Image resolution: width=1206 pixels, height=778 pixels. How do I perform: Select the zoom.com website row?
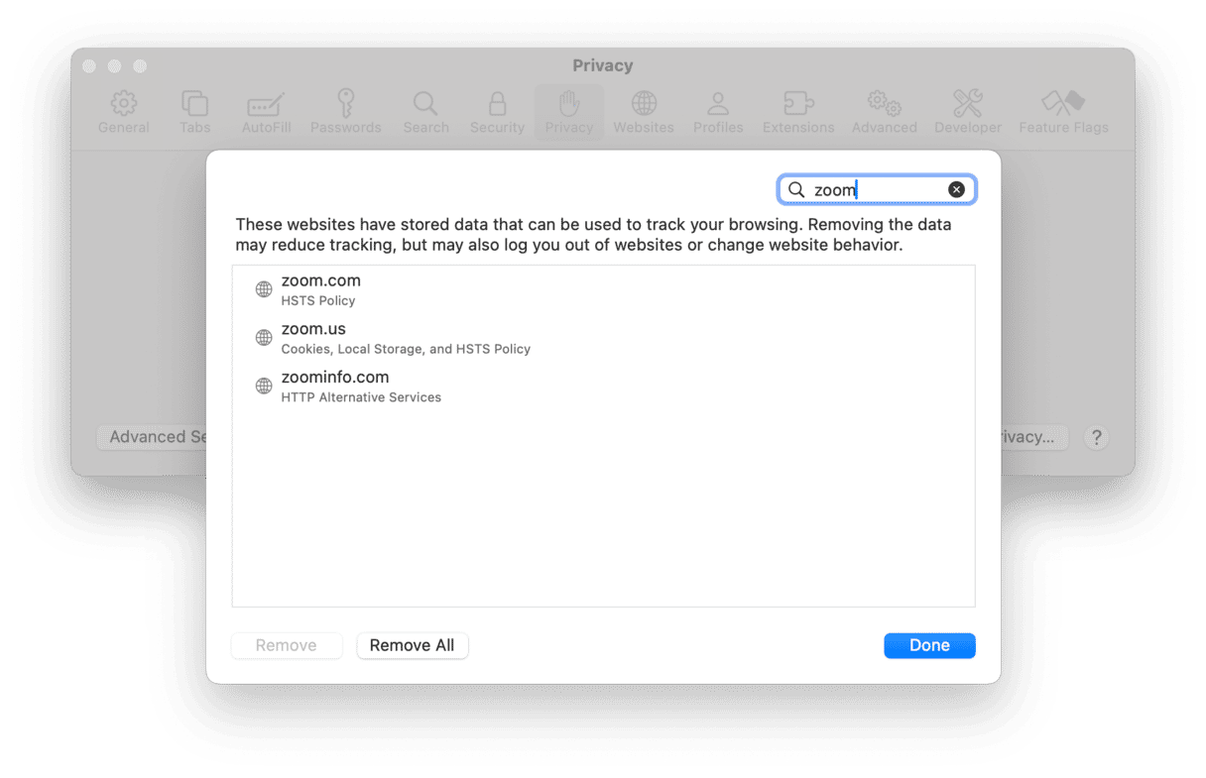click(x=603, y=289)
